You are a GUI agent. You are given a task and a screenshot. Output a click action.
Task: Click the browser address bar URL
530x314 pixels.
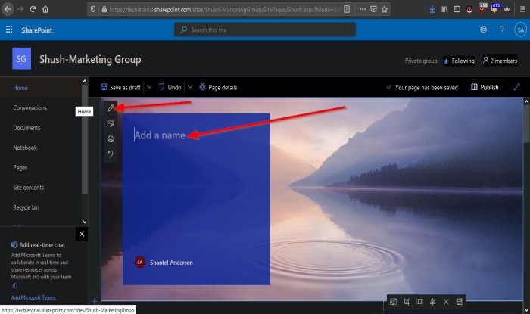click(x=224, y=9)
